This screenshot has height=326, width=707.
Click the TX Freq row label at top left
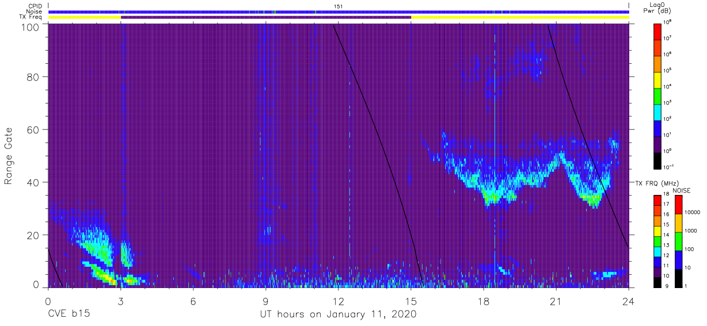coord(32,17)
